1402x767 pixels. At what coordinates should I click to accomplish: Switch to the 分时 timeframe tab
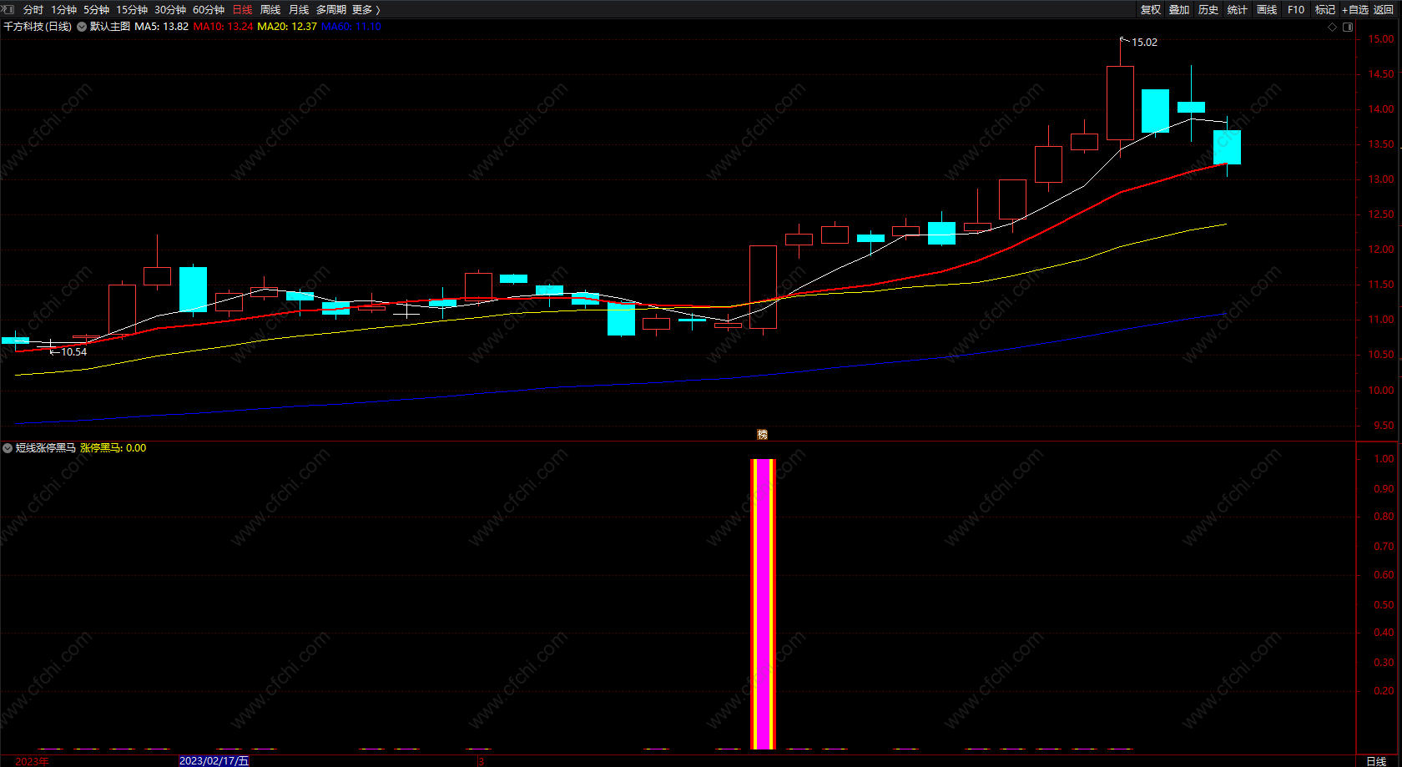pyautogui.click(x=33, y=9)
